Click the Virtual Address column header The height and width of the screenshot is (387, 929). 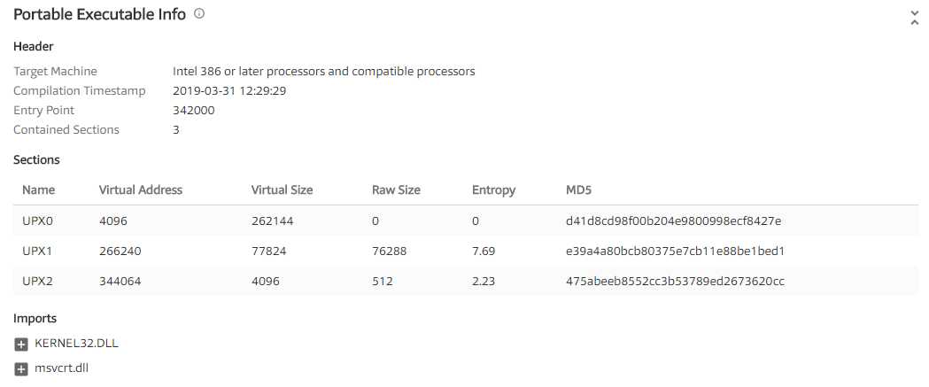coord(141,190)
